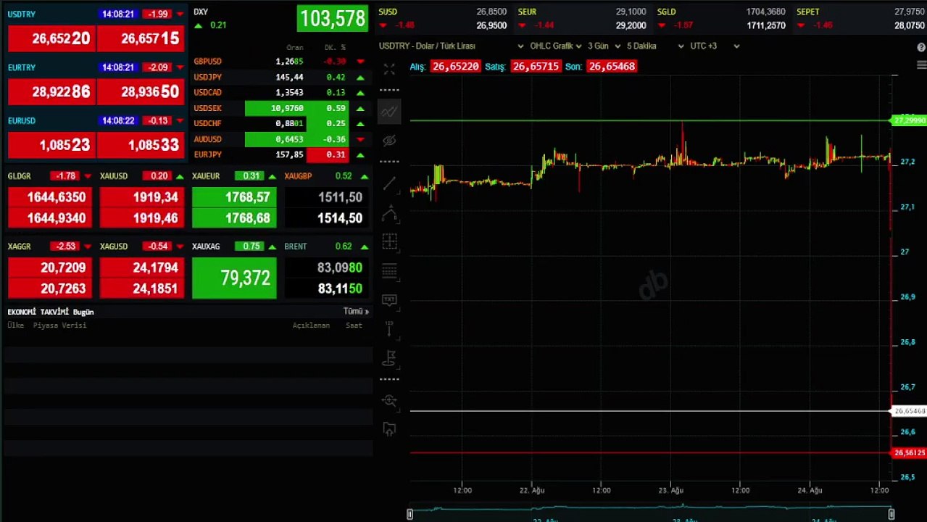This screenshot has width=927, height=522.
Task: Select the TXT text annotation tool
Action: (389, 299)
